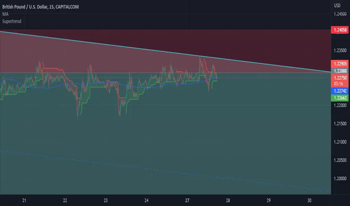The image size is (350, 206).
Task: Click the British Pound / U.S. Dollar chart title
Action: click(x=41, y=7)
